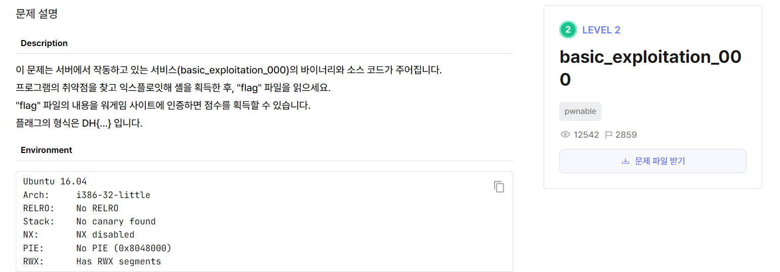
Task: Click the DH{...} flag format sentence
Action: coord(79,123)
